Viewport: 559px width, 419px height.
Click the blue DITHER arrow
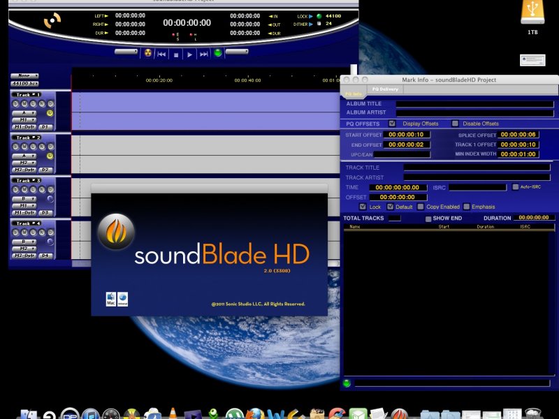pyautogui.click(x=311, y=24)
